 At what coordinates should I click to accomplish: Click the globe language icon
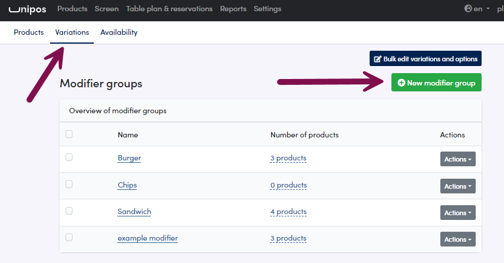pyautogui.click(x=468, y=9)
